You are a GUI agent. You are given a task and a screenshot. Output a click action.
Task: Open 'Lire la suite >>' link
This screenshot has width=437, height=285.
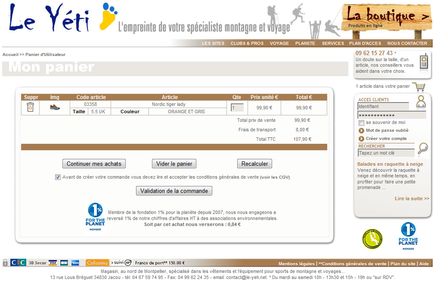point(412,198)
